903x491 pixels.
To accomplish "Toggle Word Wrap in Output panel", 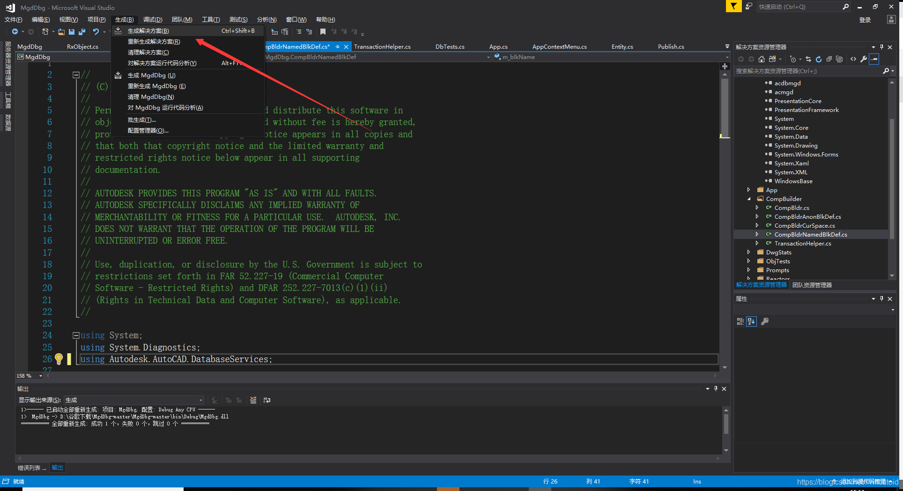I will [267, 400].
